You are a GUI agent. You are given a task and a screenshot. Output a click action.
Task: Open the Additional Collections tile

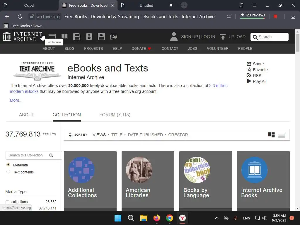tap(90, 181)
